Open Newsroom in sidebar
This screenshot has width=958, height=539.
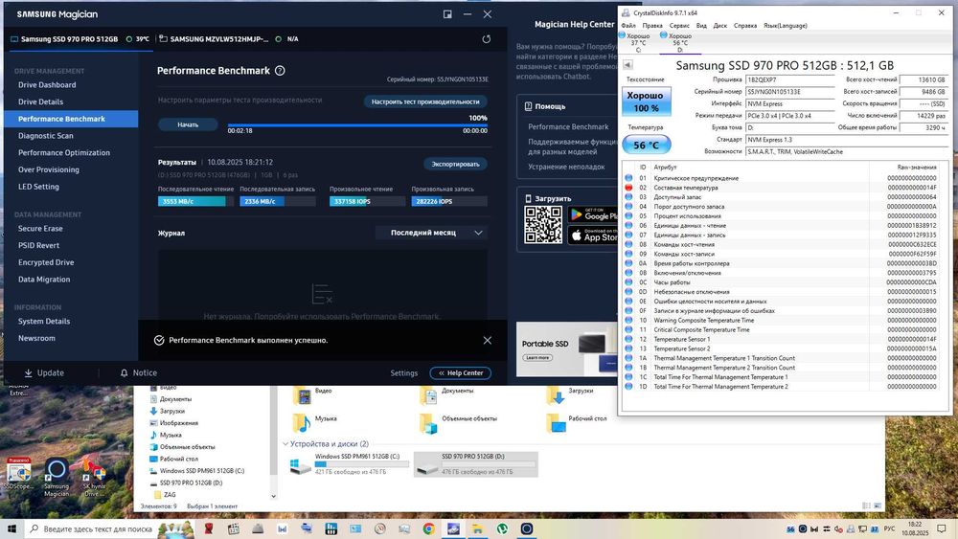click(x=36, y=338)
